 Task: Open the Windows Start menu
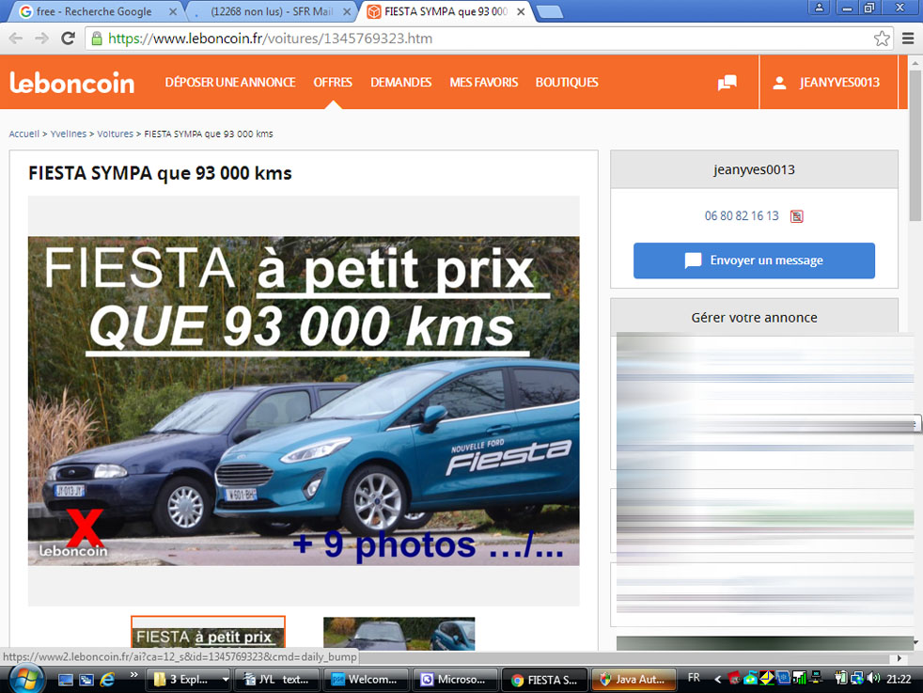(x=26, y=680)
